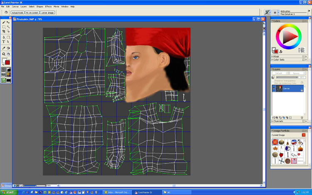This screenshot has width=312, height=195.
Task: Click the Fit On Screen button
Action: coord(32,13)
